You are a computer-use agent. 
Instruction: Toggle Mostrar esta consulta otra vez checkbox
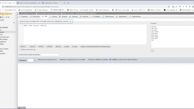point(37,60)
